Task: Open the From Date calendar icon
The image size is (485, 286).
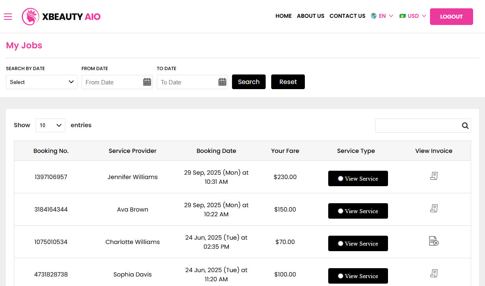Action: click(x=147, y=82)
